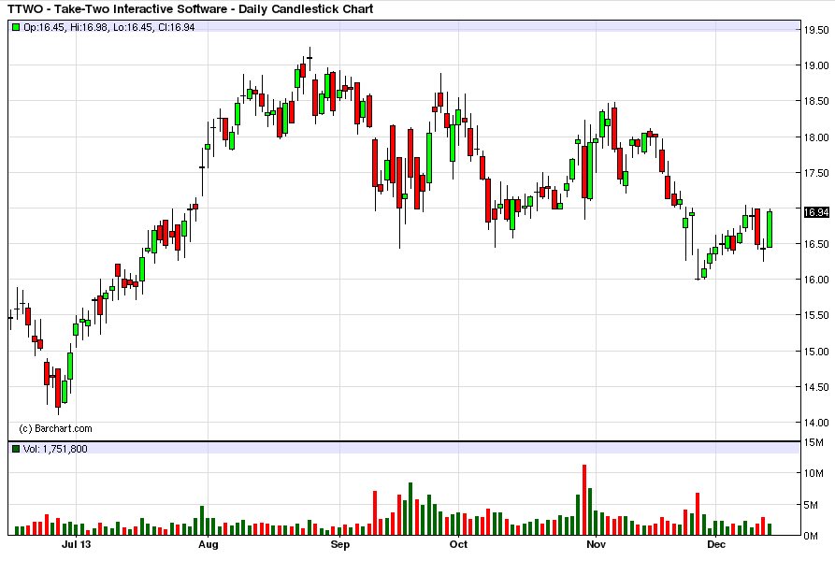
Task: Click the tallest red volume bar before Nov
Action: click(584, 500)
